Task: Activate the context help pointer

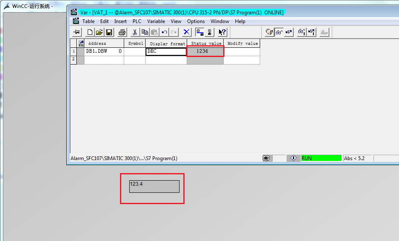Action: (x=222, y=32)
